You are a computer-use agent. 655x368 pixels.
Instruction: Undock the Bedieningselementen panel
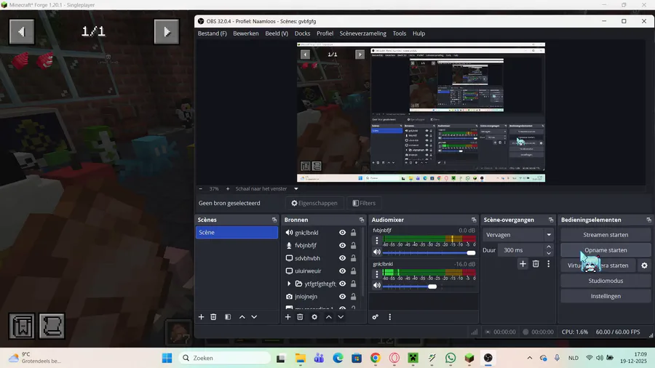click(648, 220)
